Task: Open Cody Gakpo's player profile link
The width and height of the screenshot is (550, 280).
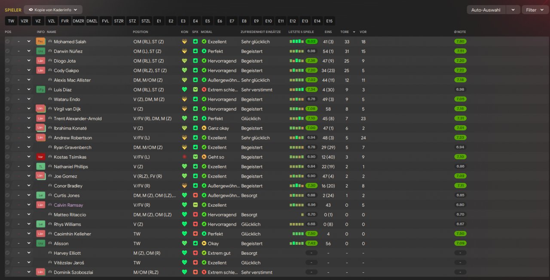Action: 66,70
